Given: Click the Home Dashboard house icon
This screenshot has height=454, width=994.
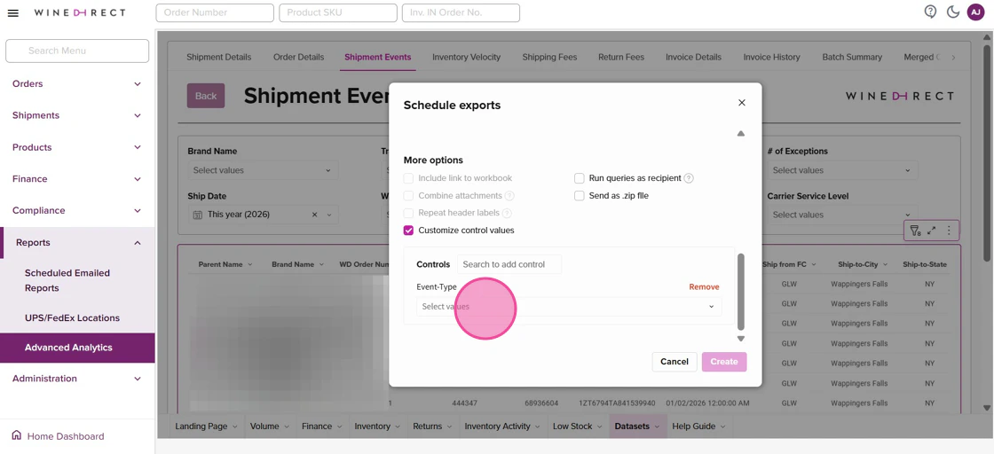Looking at the screenshot, I should (x=17, y=435).
